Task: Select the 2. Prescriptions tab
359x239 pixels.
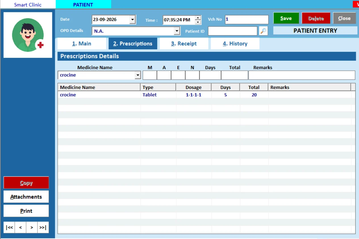Action: pyautogui.click(x=133, y=44)
